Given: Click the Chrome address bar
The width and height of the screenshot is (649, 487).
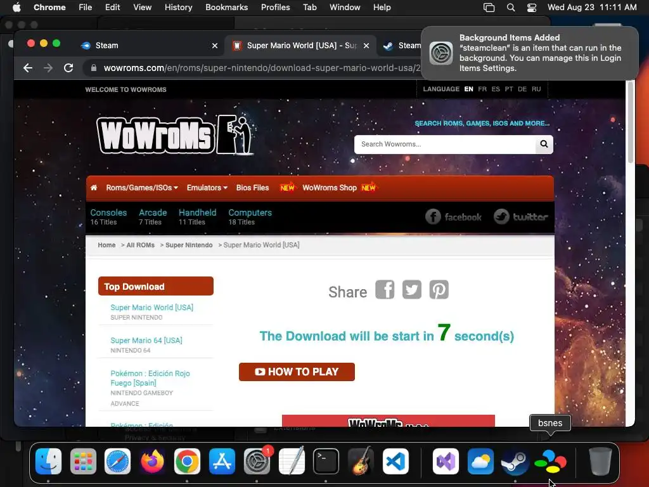Looking at the screenshot, I should click(x=260, y=68).
